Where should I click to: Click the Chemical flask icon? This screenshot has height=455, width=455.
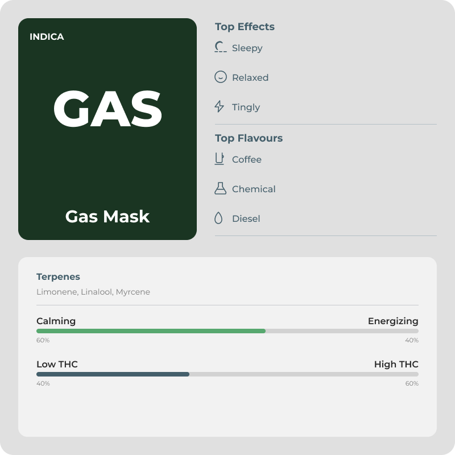[x=220, y=188]
